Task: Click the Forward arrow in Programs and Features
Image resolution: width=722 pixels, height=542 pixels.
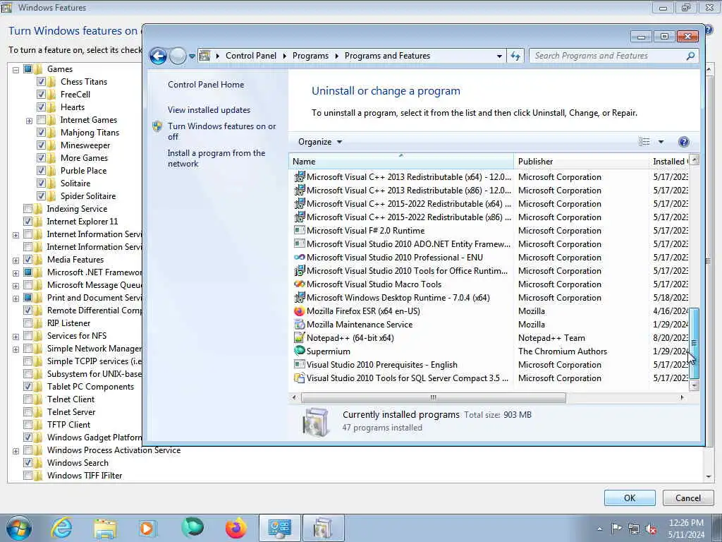Action: [x=178, y=56]
